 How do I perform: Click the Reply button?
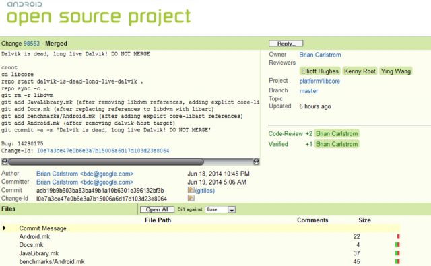coord(286,44)
